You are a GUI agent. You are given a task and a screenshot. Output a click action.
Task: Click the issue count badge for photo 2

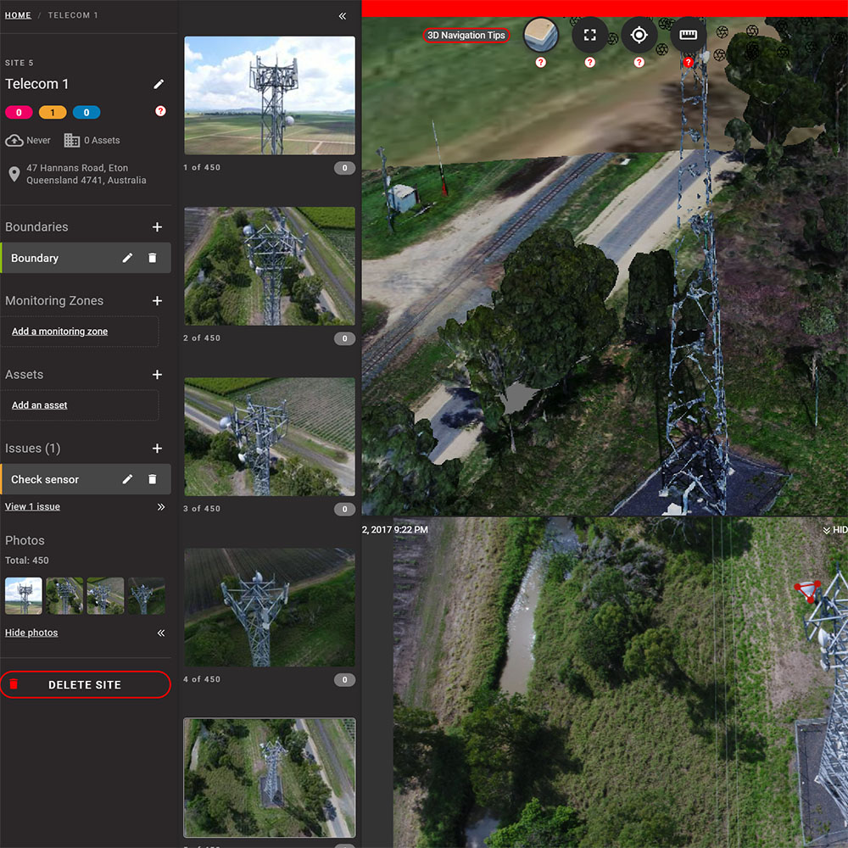tap(344, 339)
